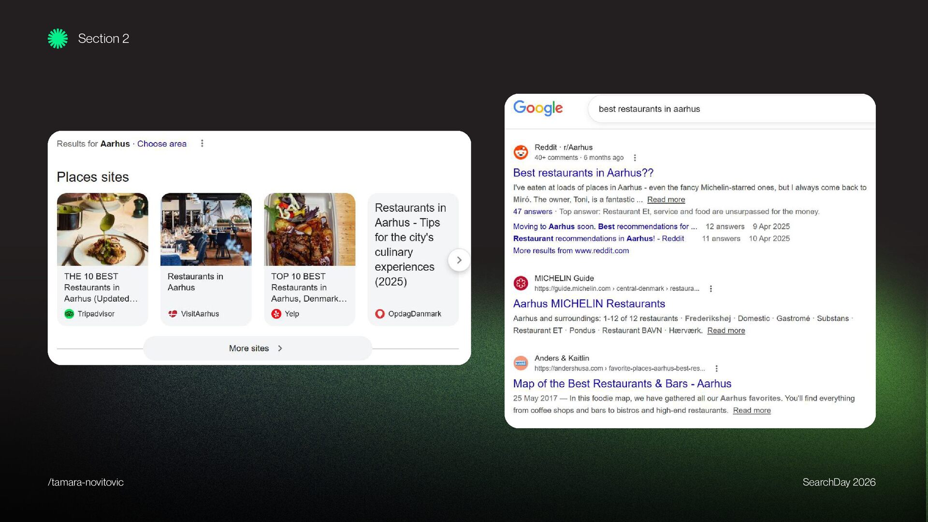
Task: Open 'Best restaurants in Aarhus??' result
Action: 583,173
